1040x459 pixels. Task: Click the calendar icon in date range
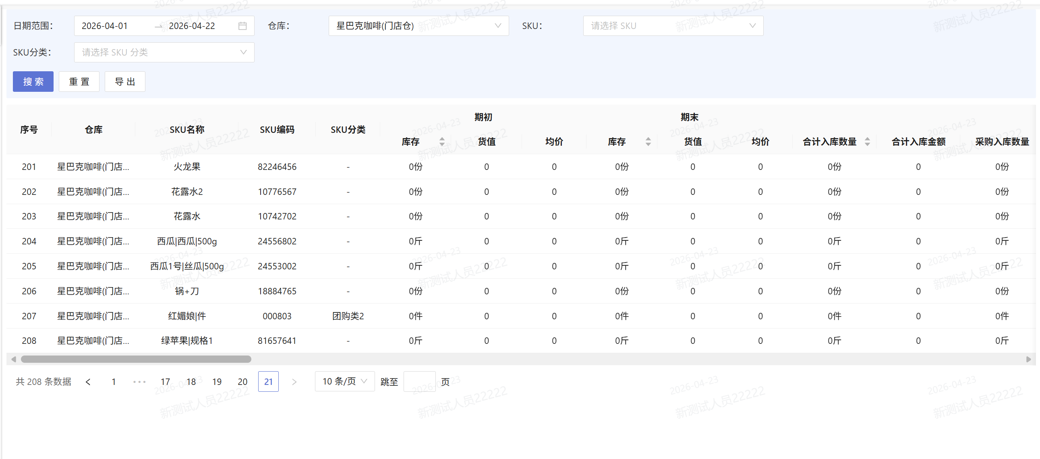pos(242,26)
